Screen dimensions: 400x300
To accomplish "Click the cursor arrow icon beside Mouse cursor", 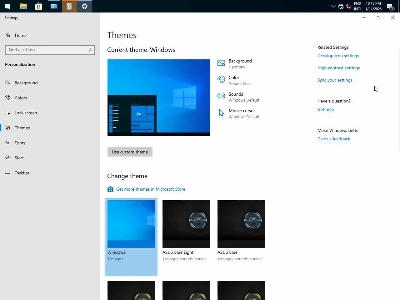I will 221,113.
